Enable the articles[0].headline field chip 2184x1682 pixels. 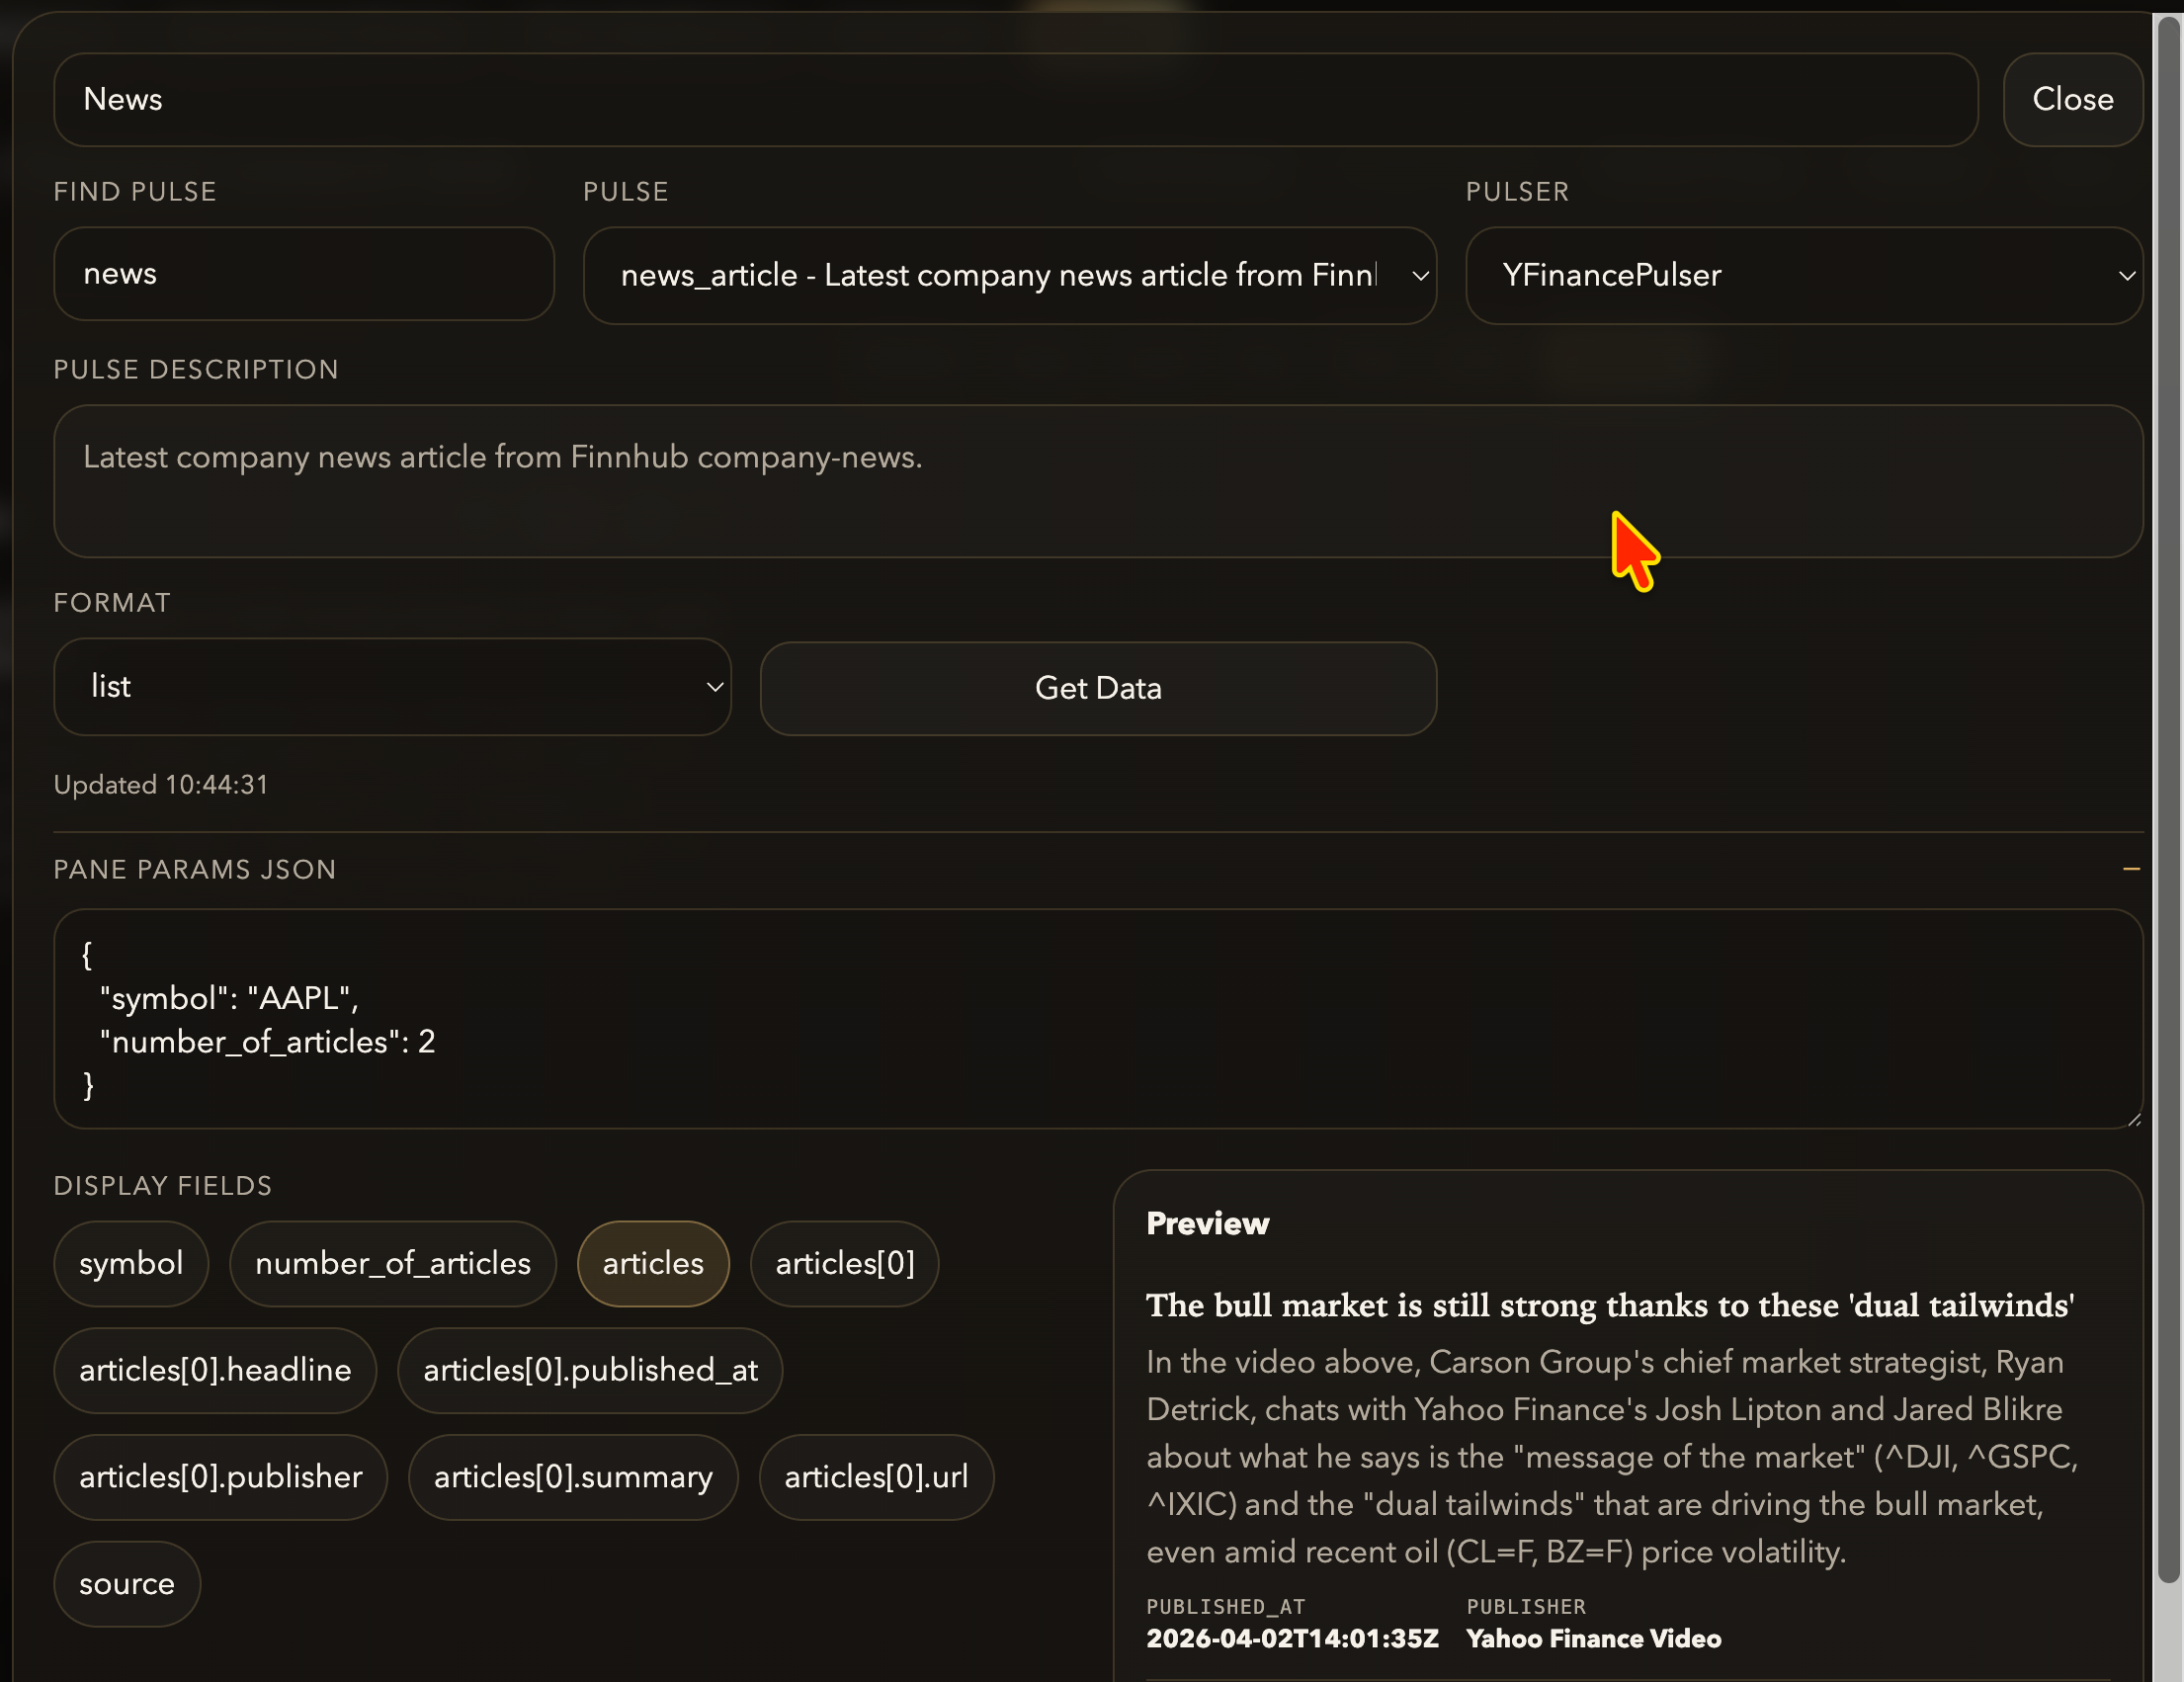pos(215,1370)
